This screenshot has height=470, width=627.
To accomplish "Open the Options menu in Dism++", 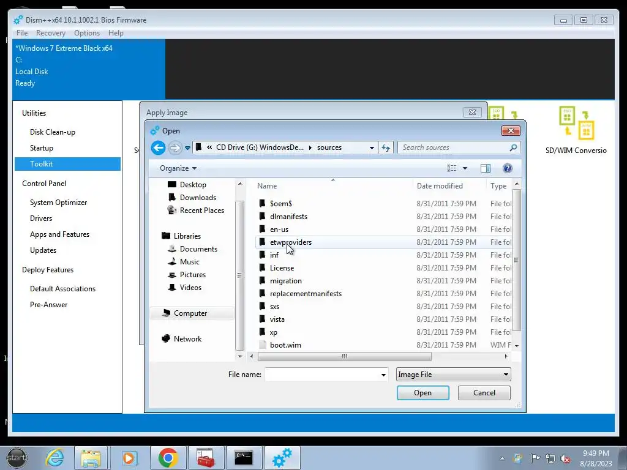I will [x=87, y=33].
